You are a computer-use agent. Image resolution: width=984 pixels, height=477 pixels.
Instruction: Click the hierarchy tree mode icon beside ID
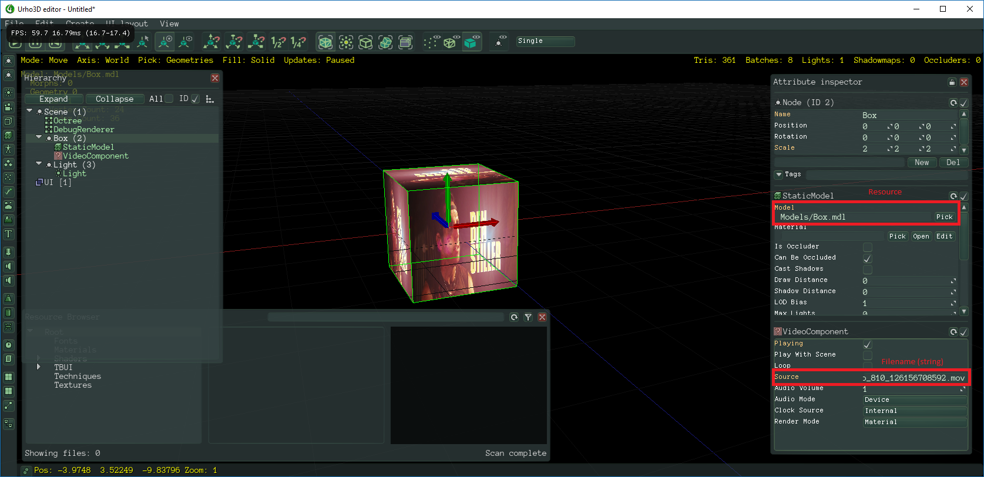point(210,99)
